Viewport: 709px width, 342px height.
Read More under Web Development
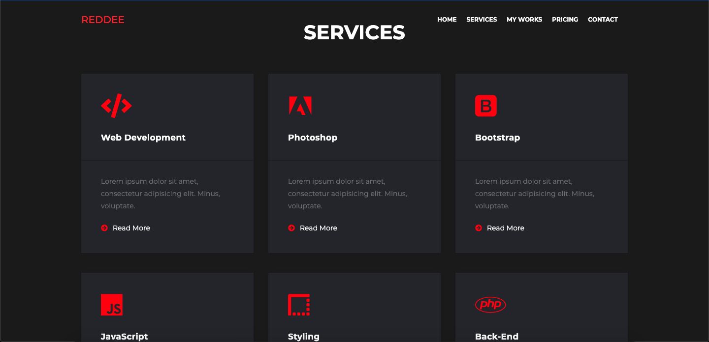[x=131, y=228]
